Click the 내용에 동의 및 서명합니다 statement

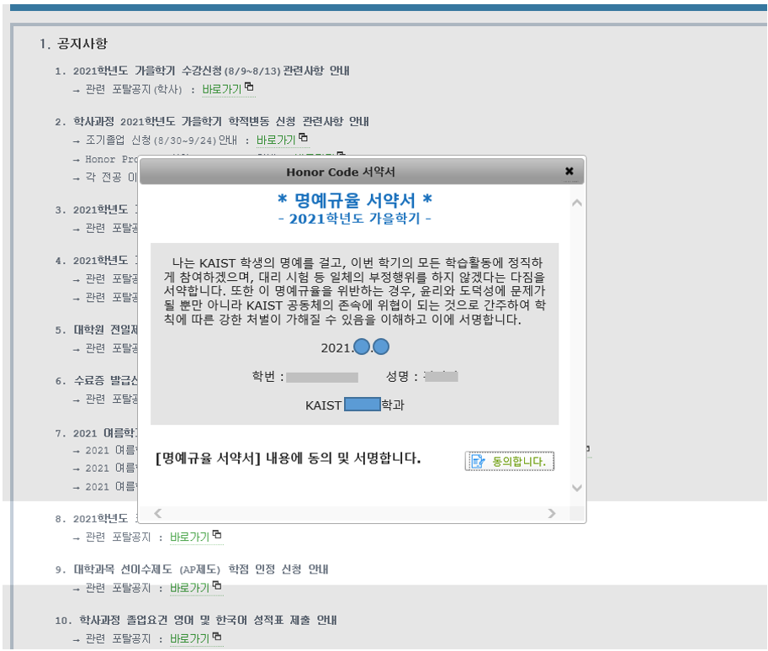pos(288,458)
